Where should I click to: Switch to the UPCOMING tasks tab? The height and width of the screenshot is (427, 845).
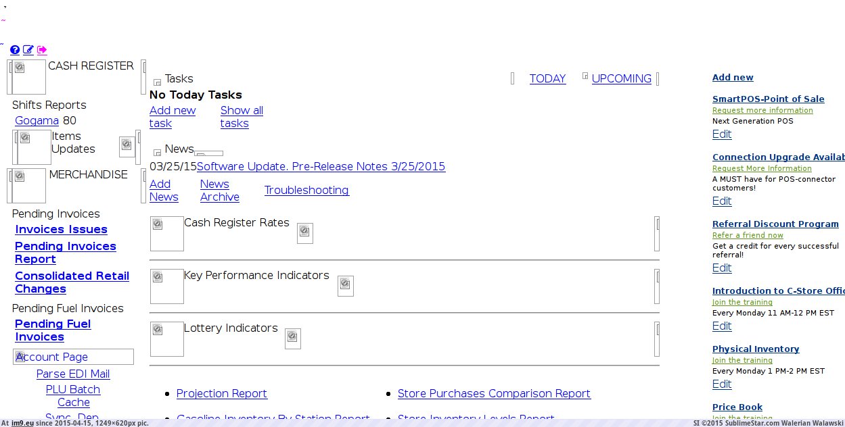(x=621, y=79)
